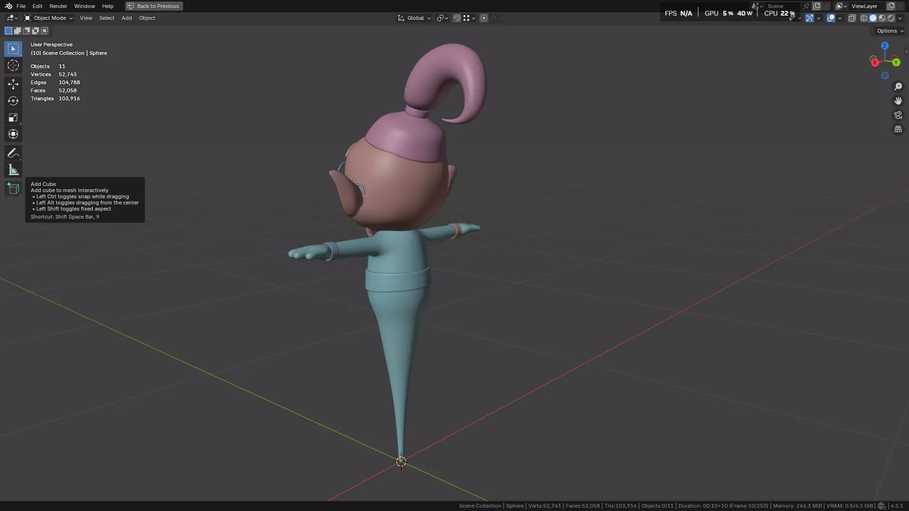Pick the Rotate tool
Viewport: 909px width, 511px height.
click(x=13, y=101)
